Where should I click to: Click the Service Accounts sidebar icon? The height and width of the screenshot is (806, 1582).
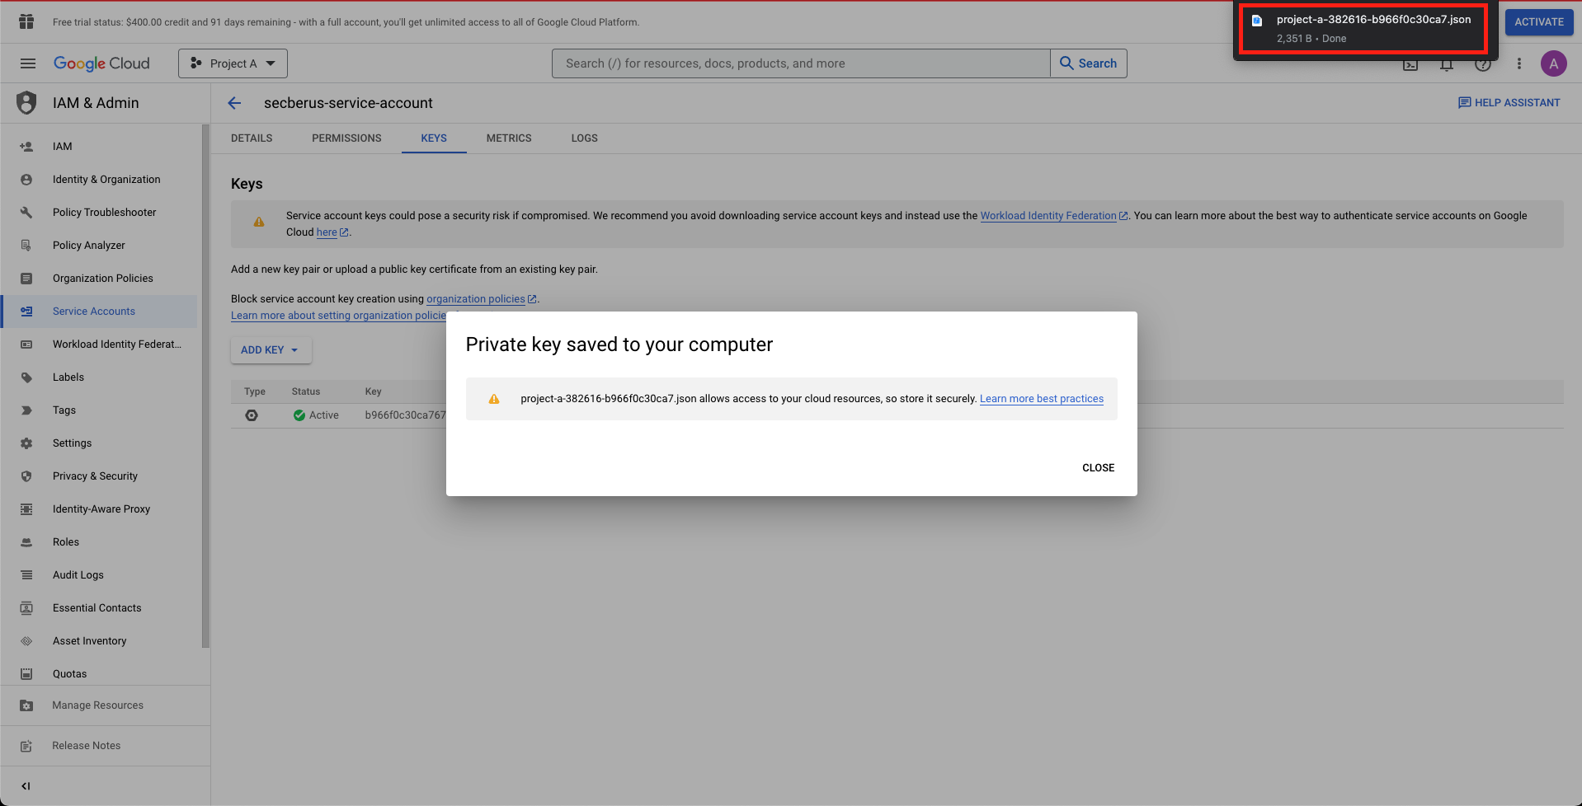point(26,312)
